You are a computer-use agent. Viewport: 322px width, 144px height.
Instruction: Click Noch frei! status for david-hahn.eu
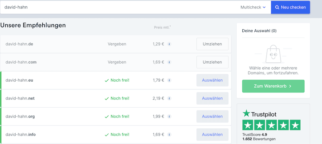click(x=117, y=80)
